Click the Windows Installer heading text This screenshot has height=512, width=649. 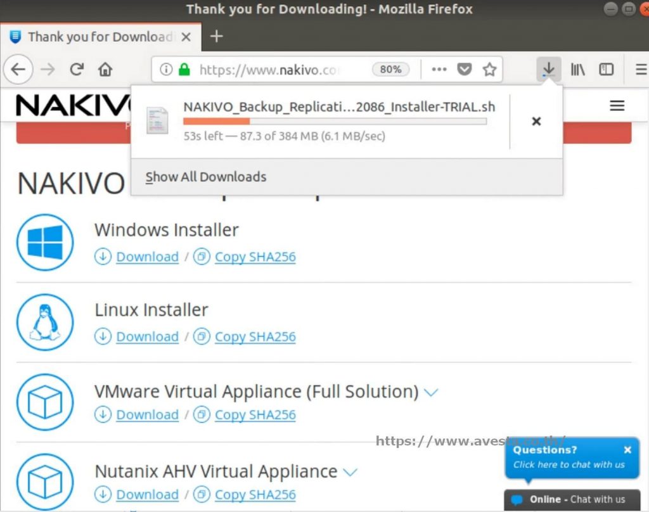click(x=167, y=230)
